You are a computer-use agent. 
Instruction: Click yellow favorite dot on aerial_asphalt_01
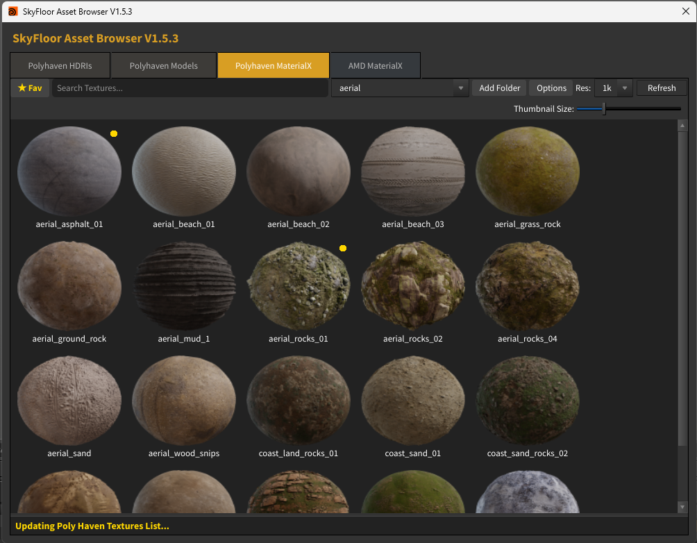114,133
